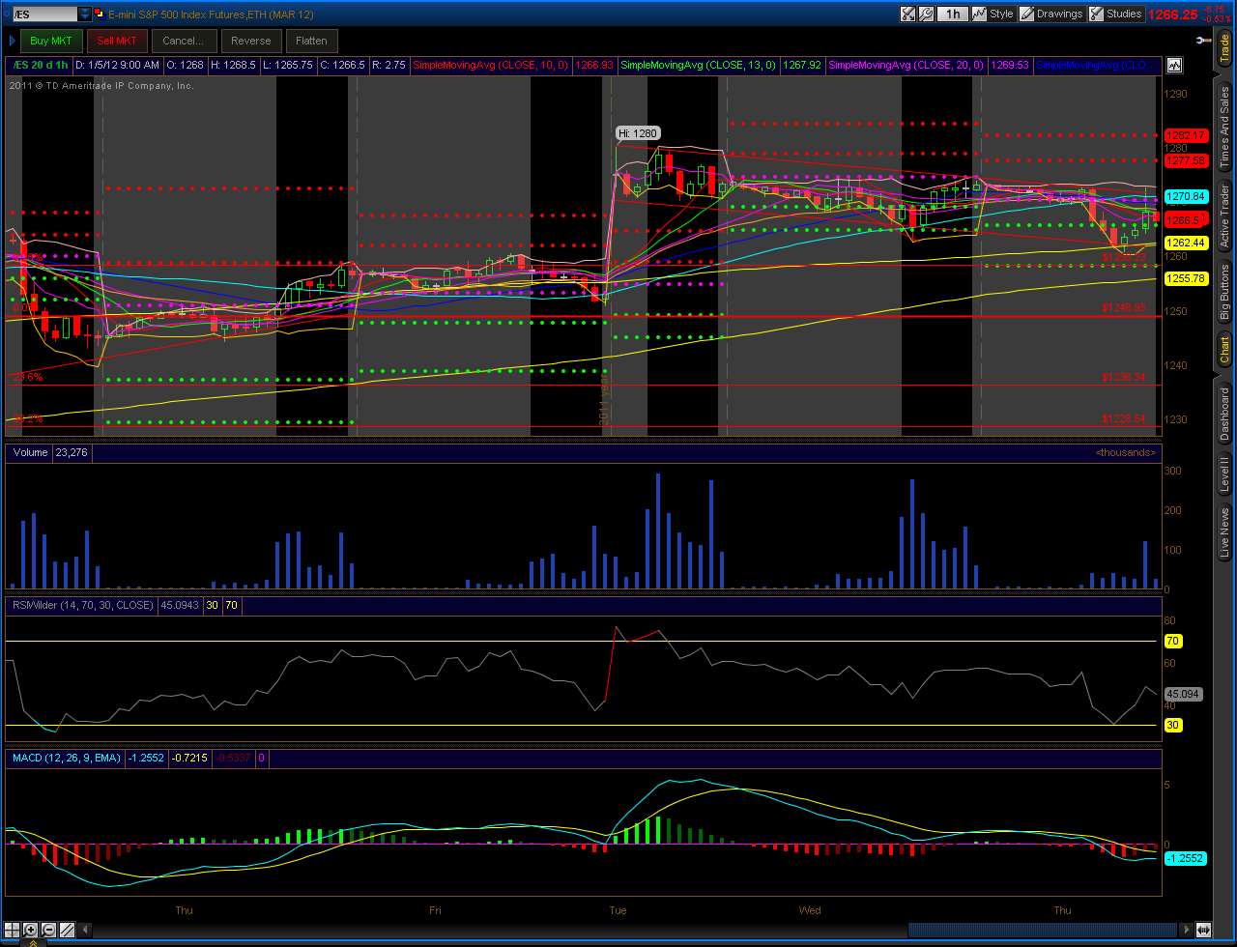Click the 1270.84 cyan price label

point(1186,196)
